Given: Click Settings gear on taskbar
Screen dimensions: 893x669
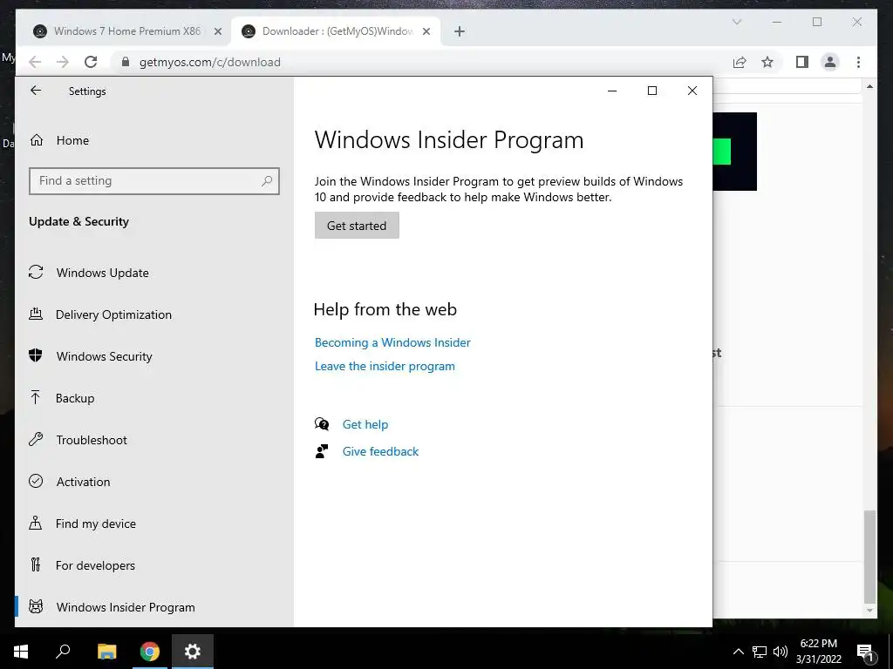Looking at the screenshot, I should click(x=193, y=652).
